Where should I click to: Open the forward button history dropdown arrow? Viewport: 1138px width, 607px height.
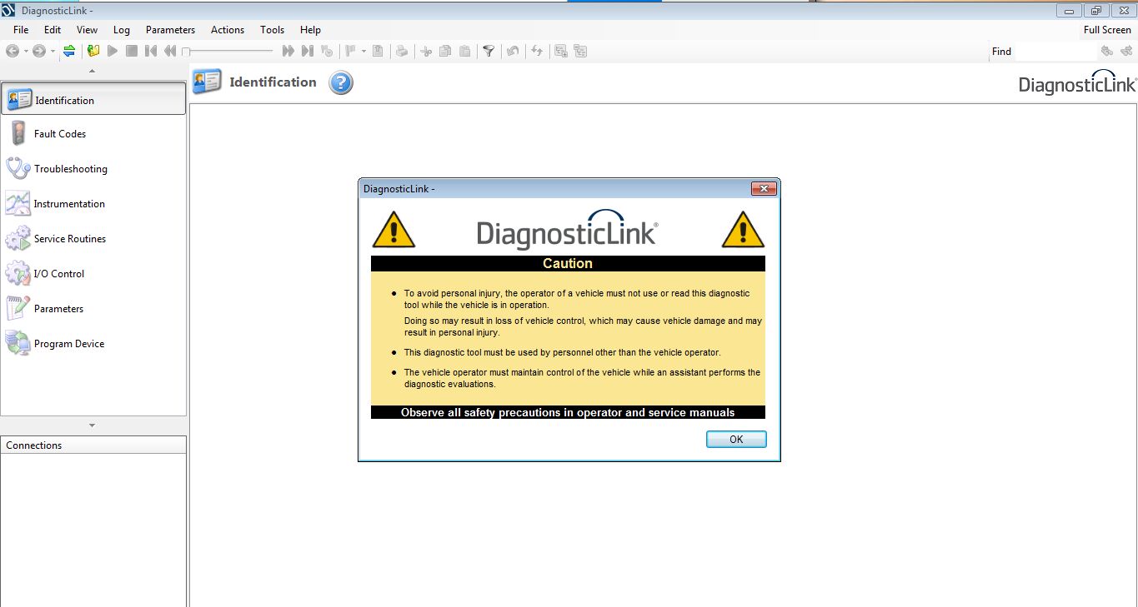53,51
